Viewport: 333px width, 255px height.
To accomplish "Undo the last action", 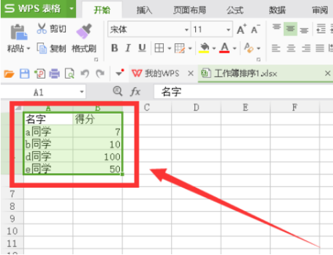I will pyautogui.click(x=85, y=73).
